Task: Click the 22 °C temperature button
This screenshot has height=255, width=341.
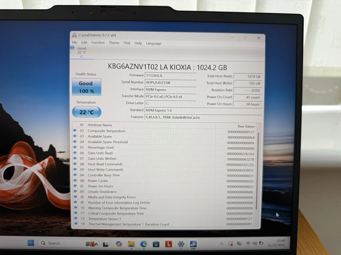Action: pyautogui.click(x=87, y=112)
